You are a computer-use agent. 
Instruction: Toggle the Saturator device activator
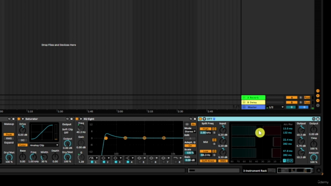[19, 119]
